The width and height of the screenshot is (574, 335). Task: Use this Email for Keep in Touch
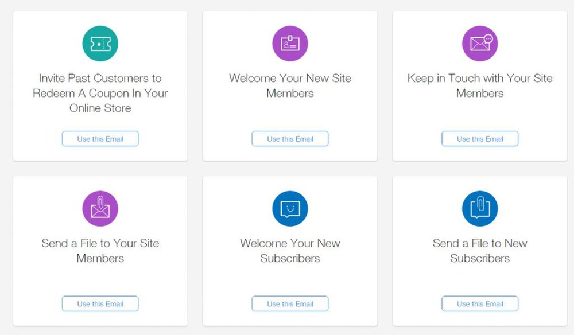[x=479, y=139]
